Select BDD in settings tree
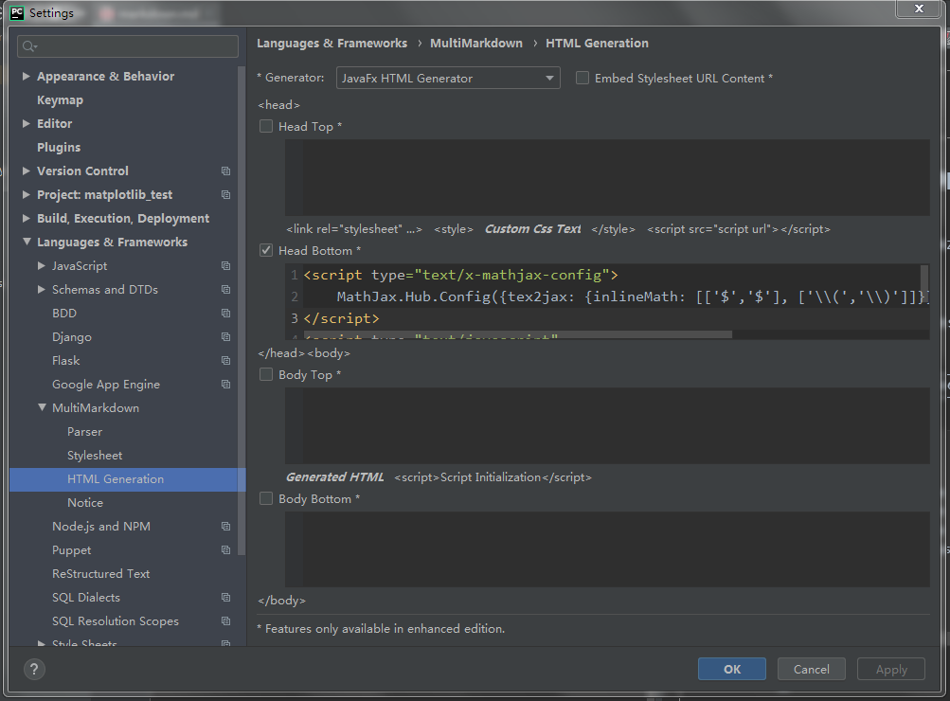Image resolution: width=950 pixels, height=701 pixels. coord(64,314)
